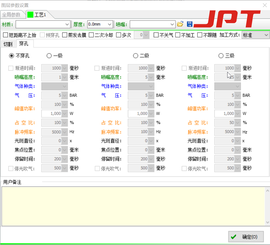Expand the 加工方式 dropdown
Image resolution: width=270 pixels, height=245 pixels.
pos(266,35)
